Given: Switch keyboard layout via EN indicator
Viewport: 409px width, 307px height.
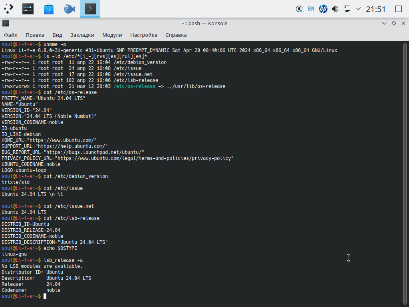Looking at the screenshot, I should pos(311,9).
